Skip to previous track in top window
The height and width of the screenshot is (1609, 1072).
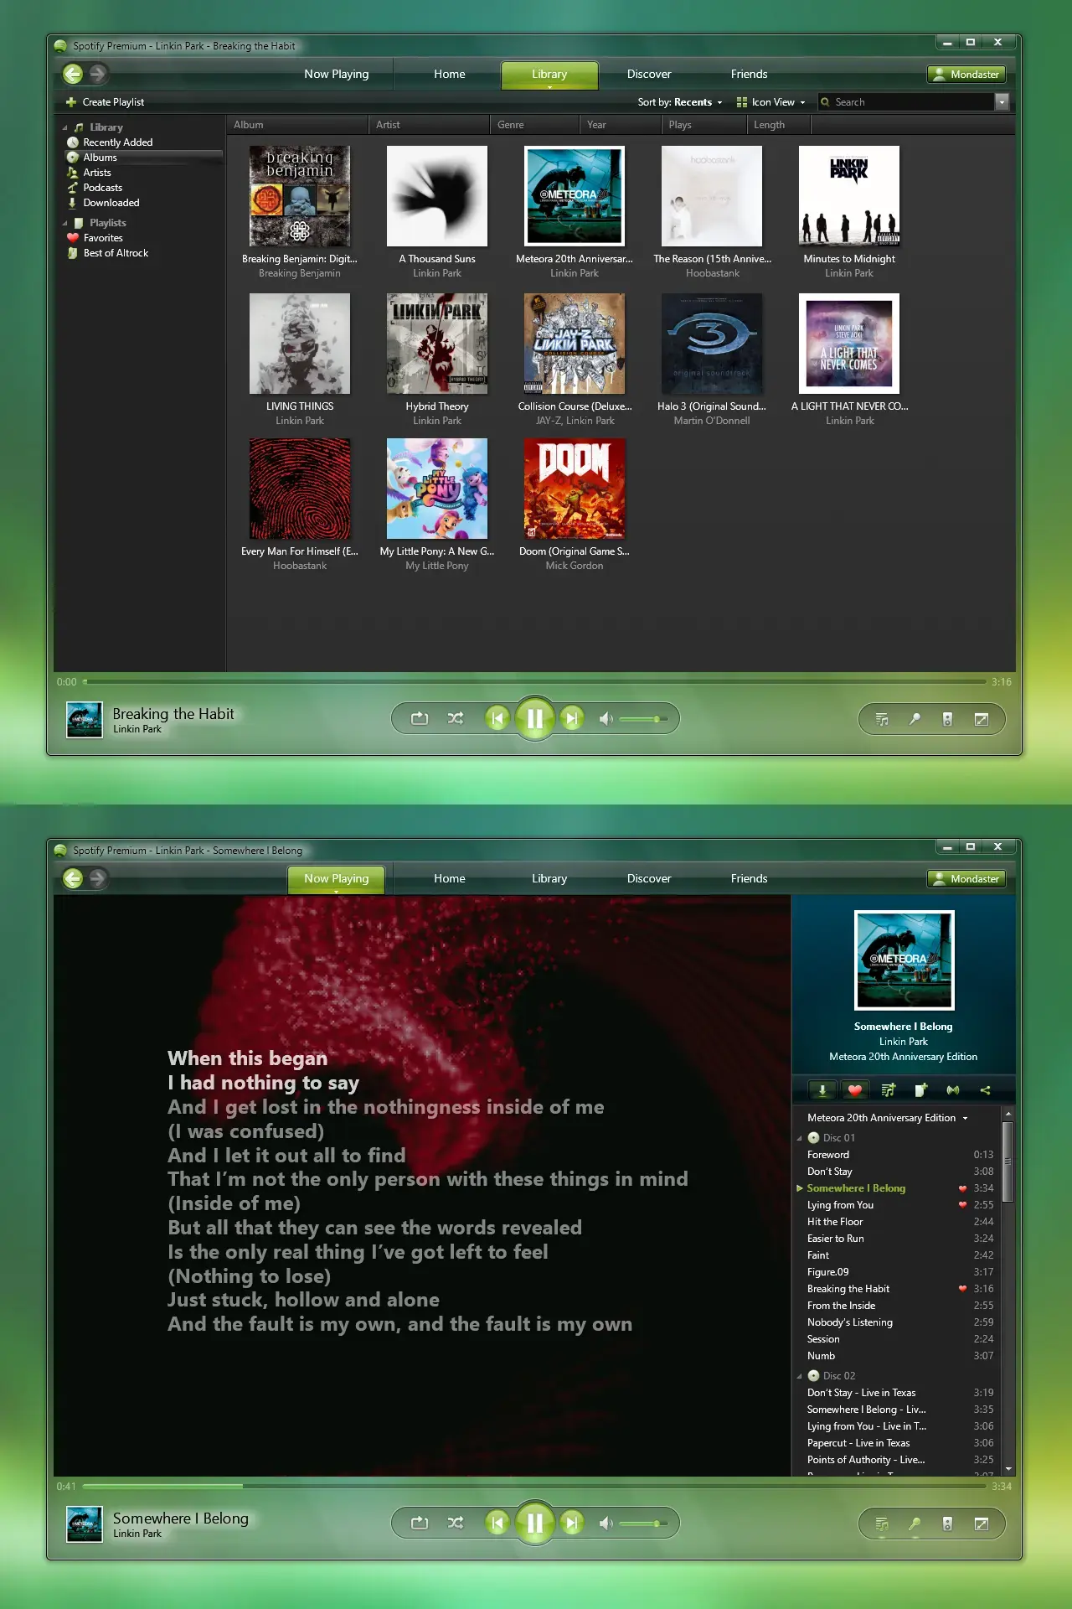[x=497, y=718]
